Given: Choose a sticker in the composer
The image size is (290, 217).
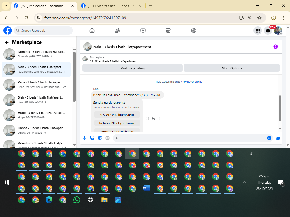Looking at the screenshot, I should click(100, 138).
